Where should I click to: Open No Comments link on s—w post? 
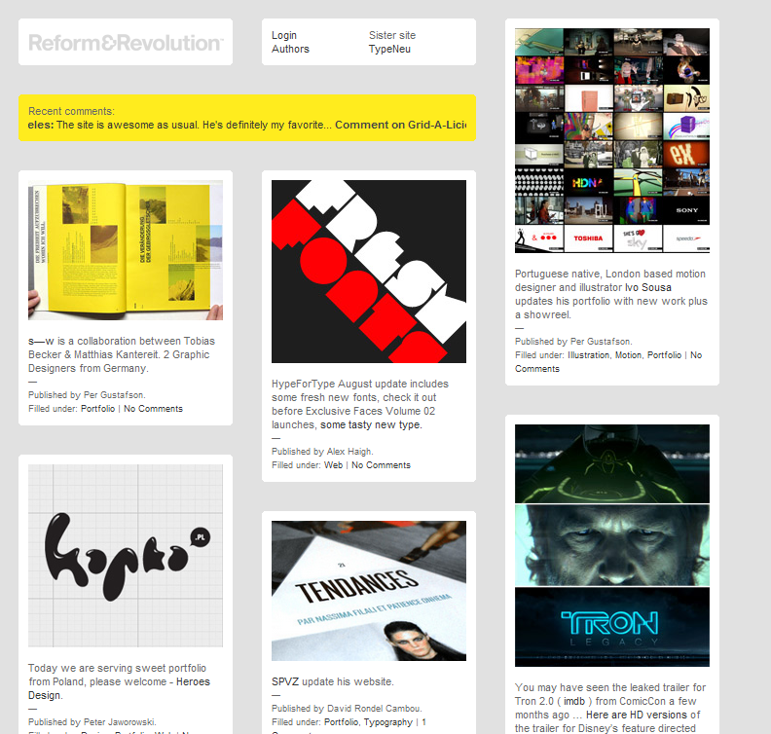click(153, 409)
